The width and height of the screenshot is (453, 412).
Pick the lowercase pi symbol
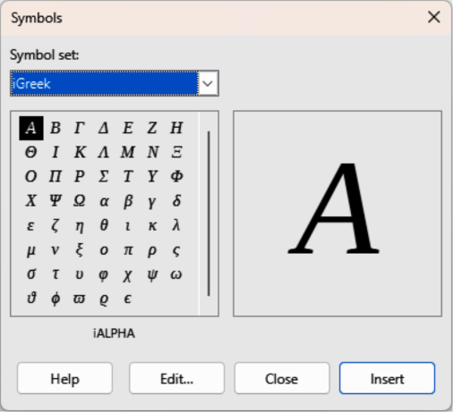[128, 250]
